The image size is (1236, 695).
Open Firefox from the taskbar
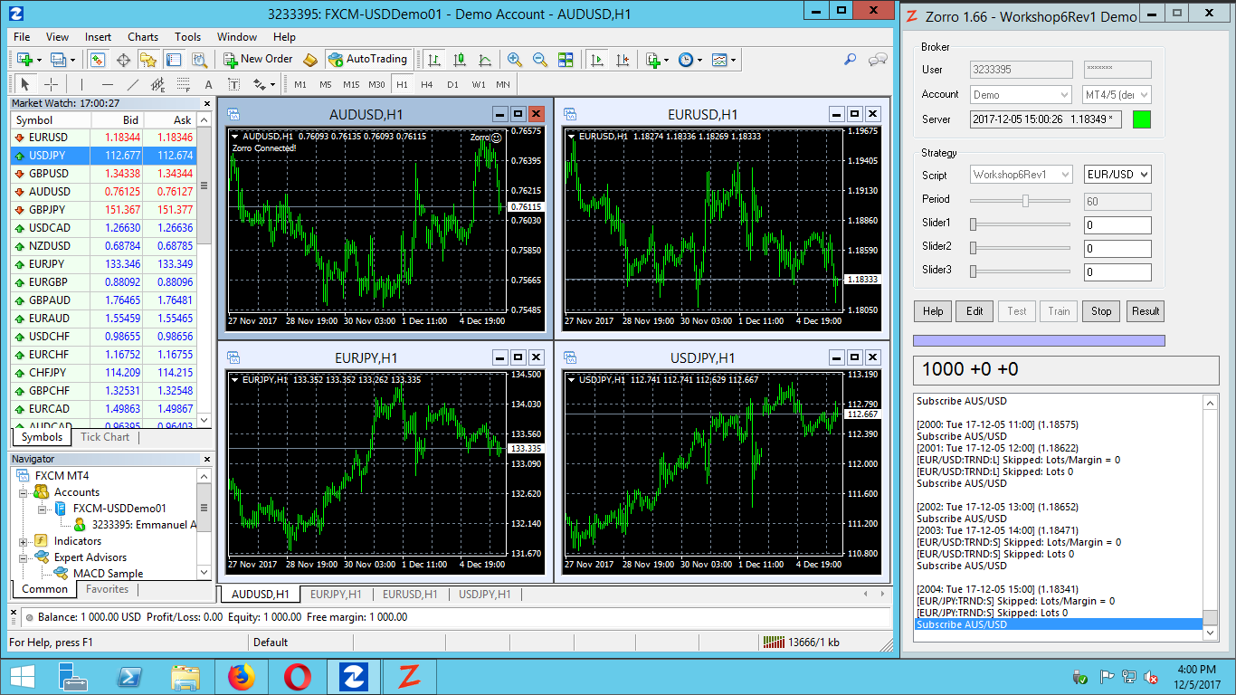(242, 677)
